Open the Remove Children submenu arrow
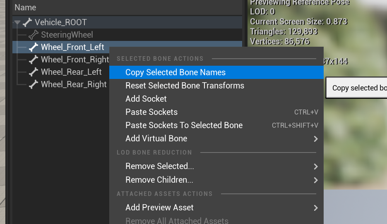This screenshot has height=224, width=387. (315, 180)
